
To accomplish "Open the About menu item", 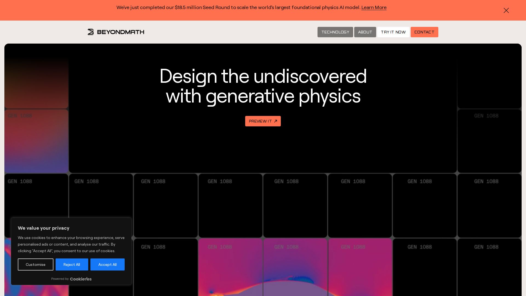I will click(x=365, y=32).
